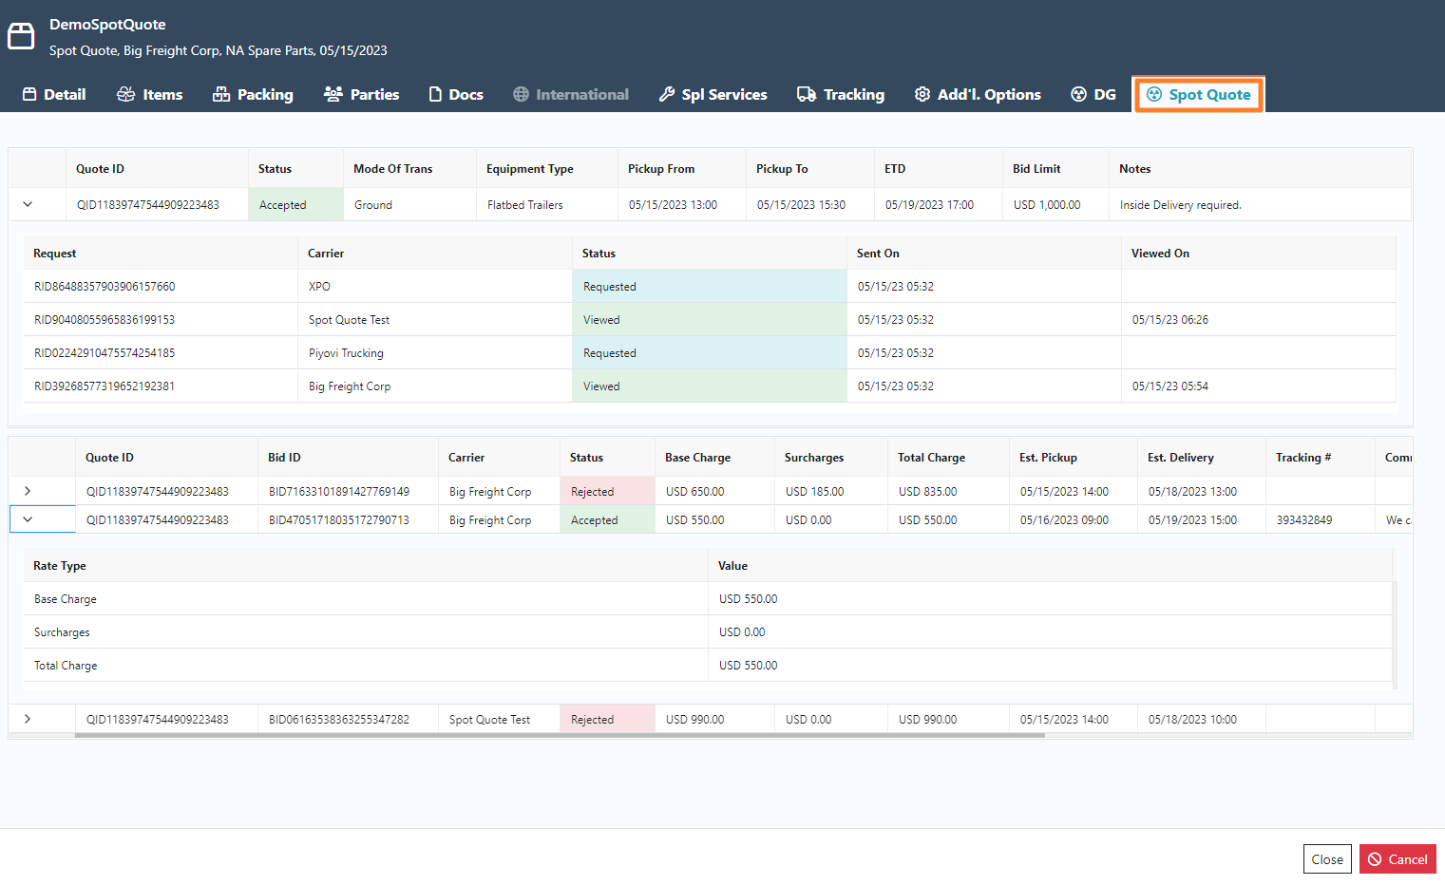Click the horizontal scrollbar of bids table

[x=560, y=735]
